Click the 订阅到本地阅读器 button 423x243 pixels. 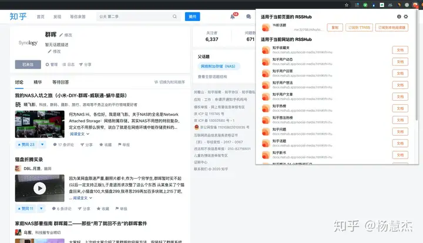(392, 28)
